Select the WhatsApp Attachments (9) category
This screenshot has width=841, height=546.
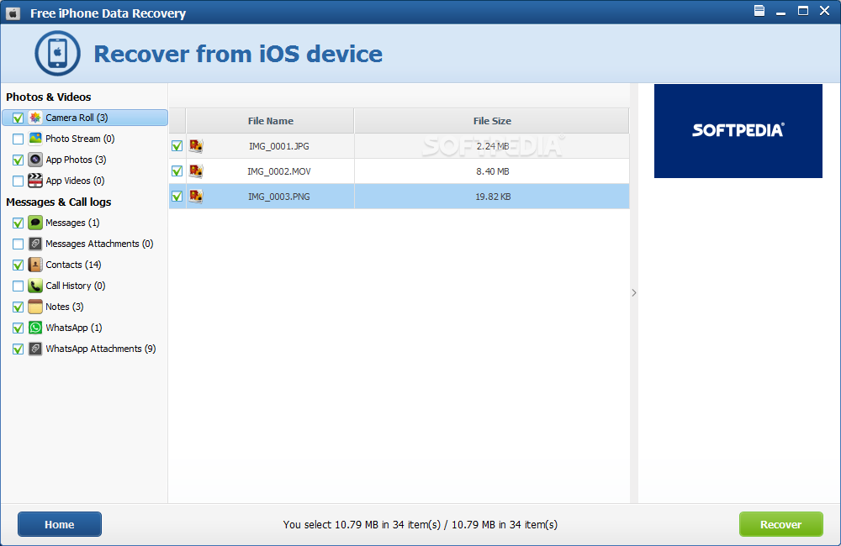point(101,349)
